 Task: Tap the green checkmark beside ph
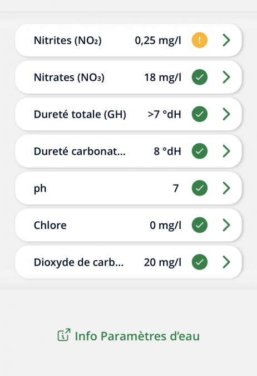tap(200, 188)
